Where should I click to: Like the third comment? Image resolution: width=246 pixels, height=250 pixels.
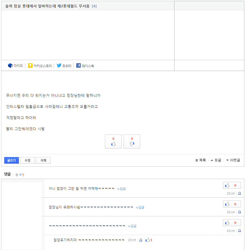[232, 222]
